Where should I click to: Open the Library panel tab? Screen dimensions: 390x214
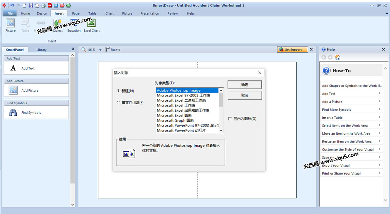(42, 50)
